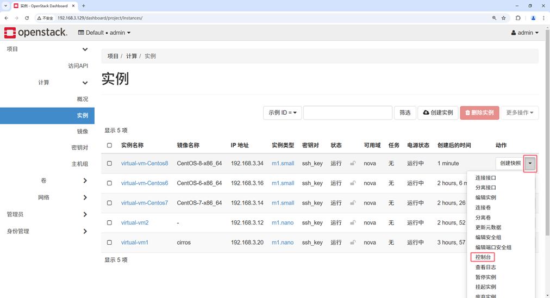Image resolution: width=550 pixels, height=298 pixels.
Task: Open browser extensions puzzle icon
Action: coord(518,18)
